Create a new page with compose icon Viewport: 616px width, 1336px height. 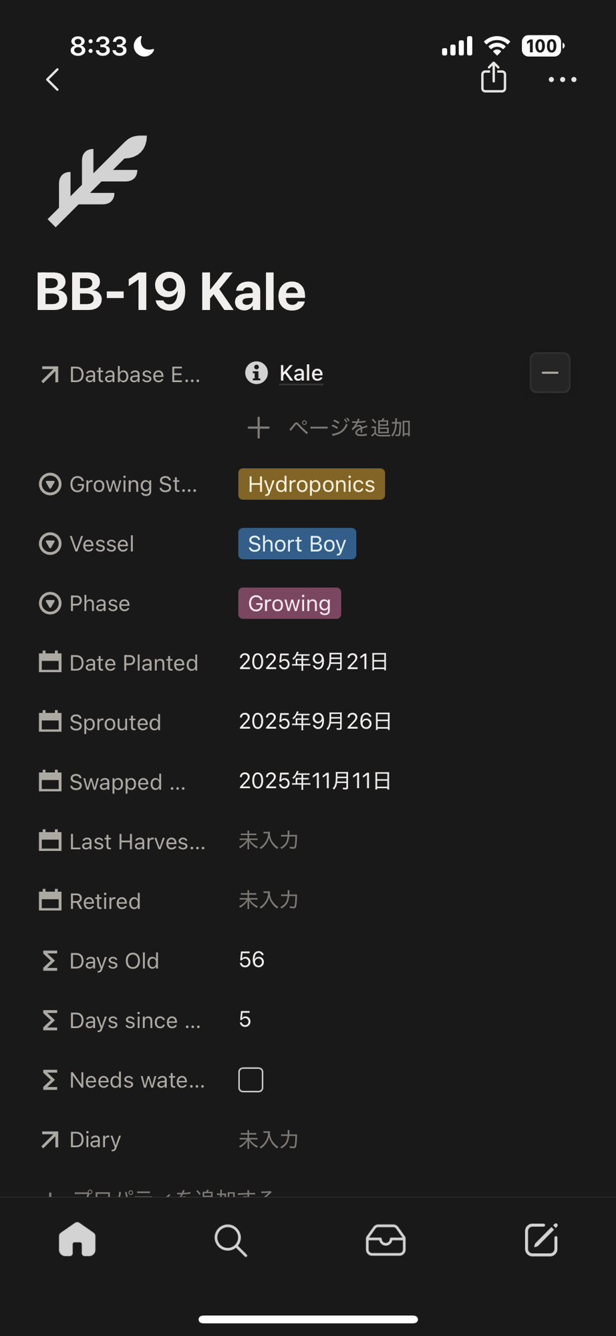point(541,1240)
